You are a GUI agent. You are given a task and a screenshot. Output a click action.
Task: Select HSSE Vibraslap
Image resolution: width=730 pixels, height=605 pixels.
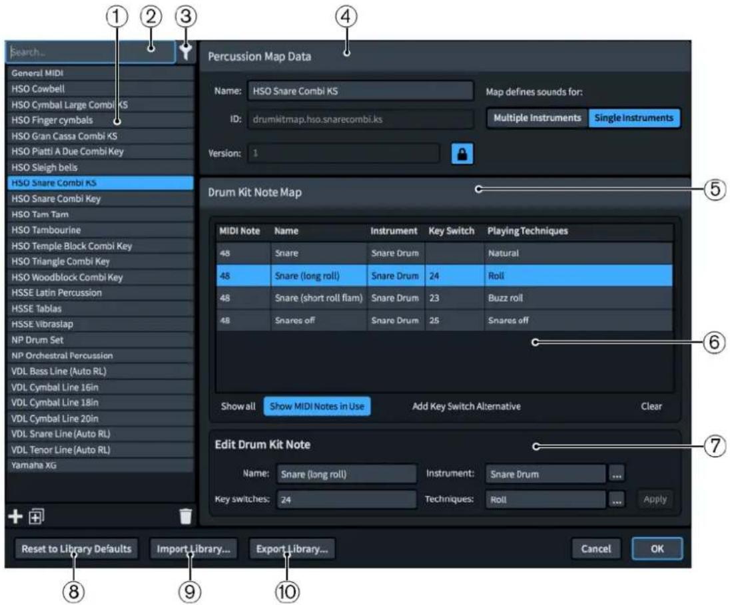(100, 324)
